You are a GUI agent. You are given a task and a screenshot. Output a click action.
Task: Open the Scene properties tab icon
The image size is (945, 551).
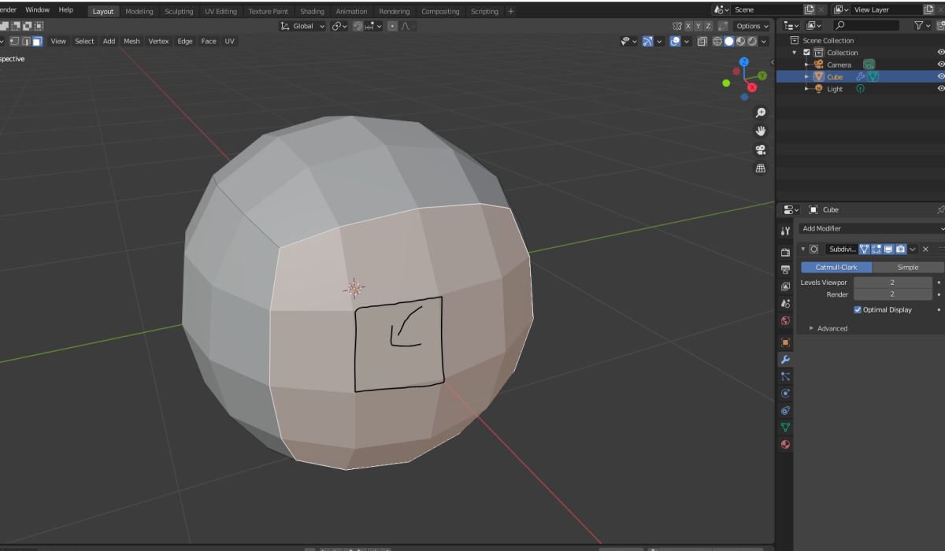click(785, 303)
